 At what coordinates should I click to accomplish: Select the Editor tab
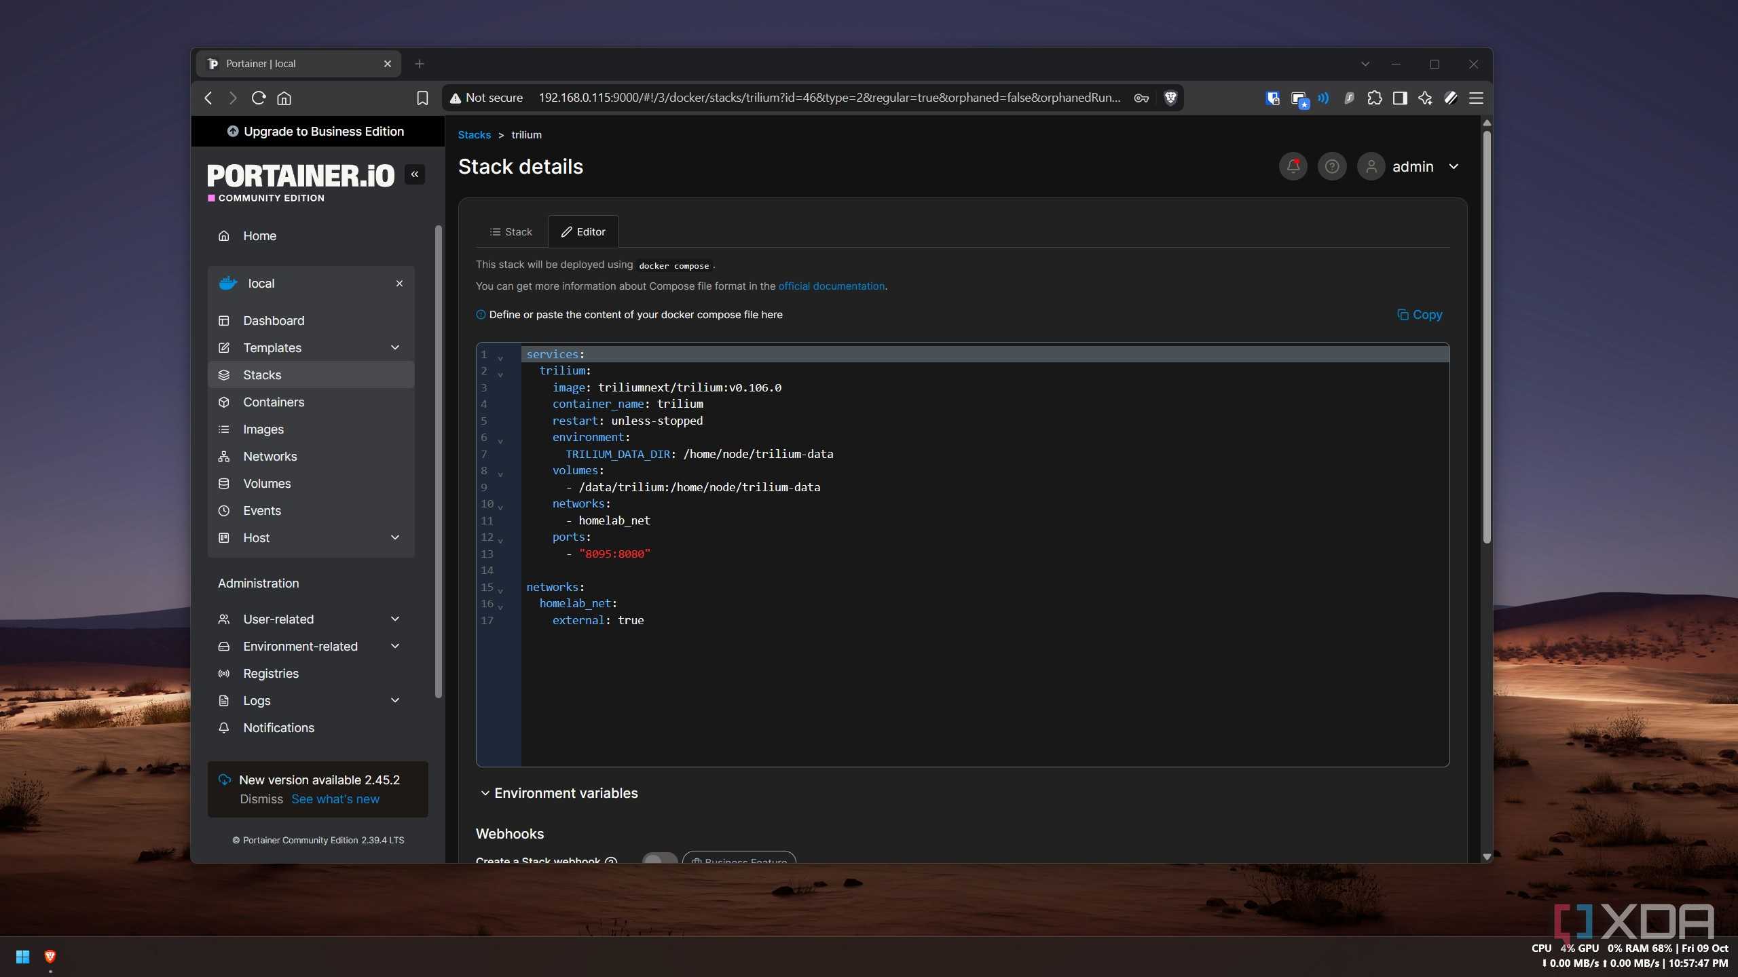click(583, 232)
